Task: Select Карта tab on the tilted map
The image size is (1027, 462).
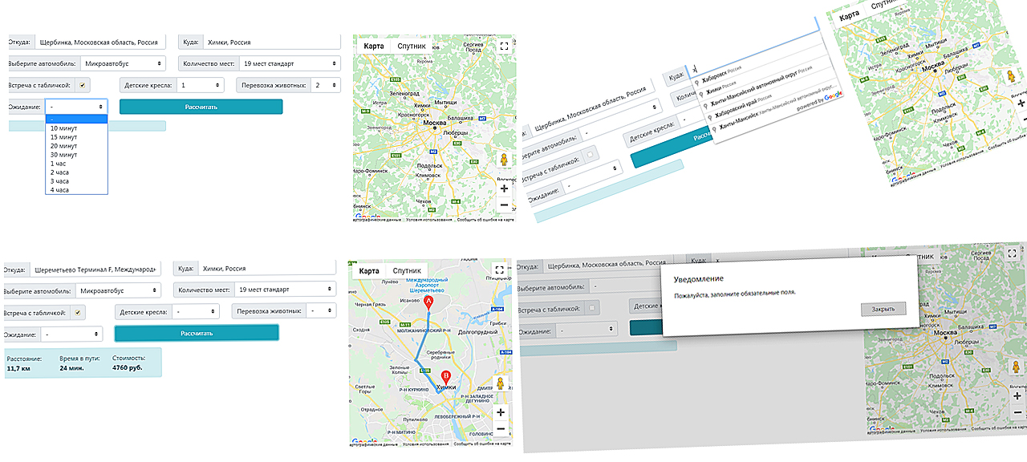Action: point(850,16)
